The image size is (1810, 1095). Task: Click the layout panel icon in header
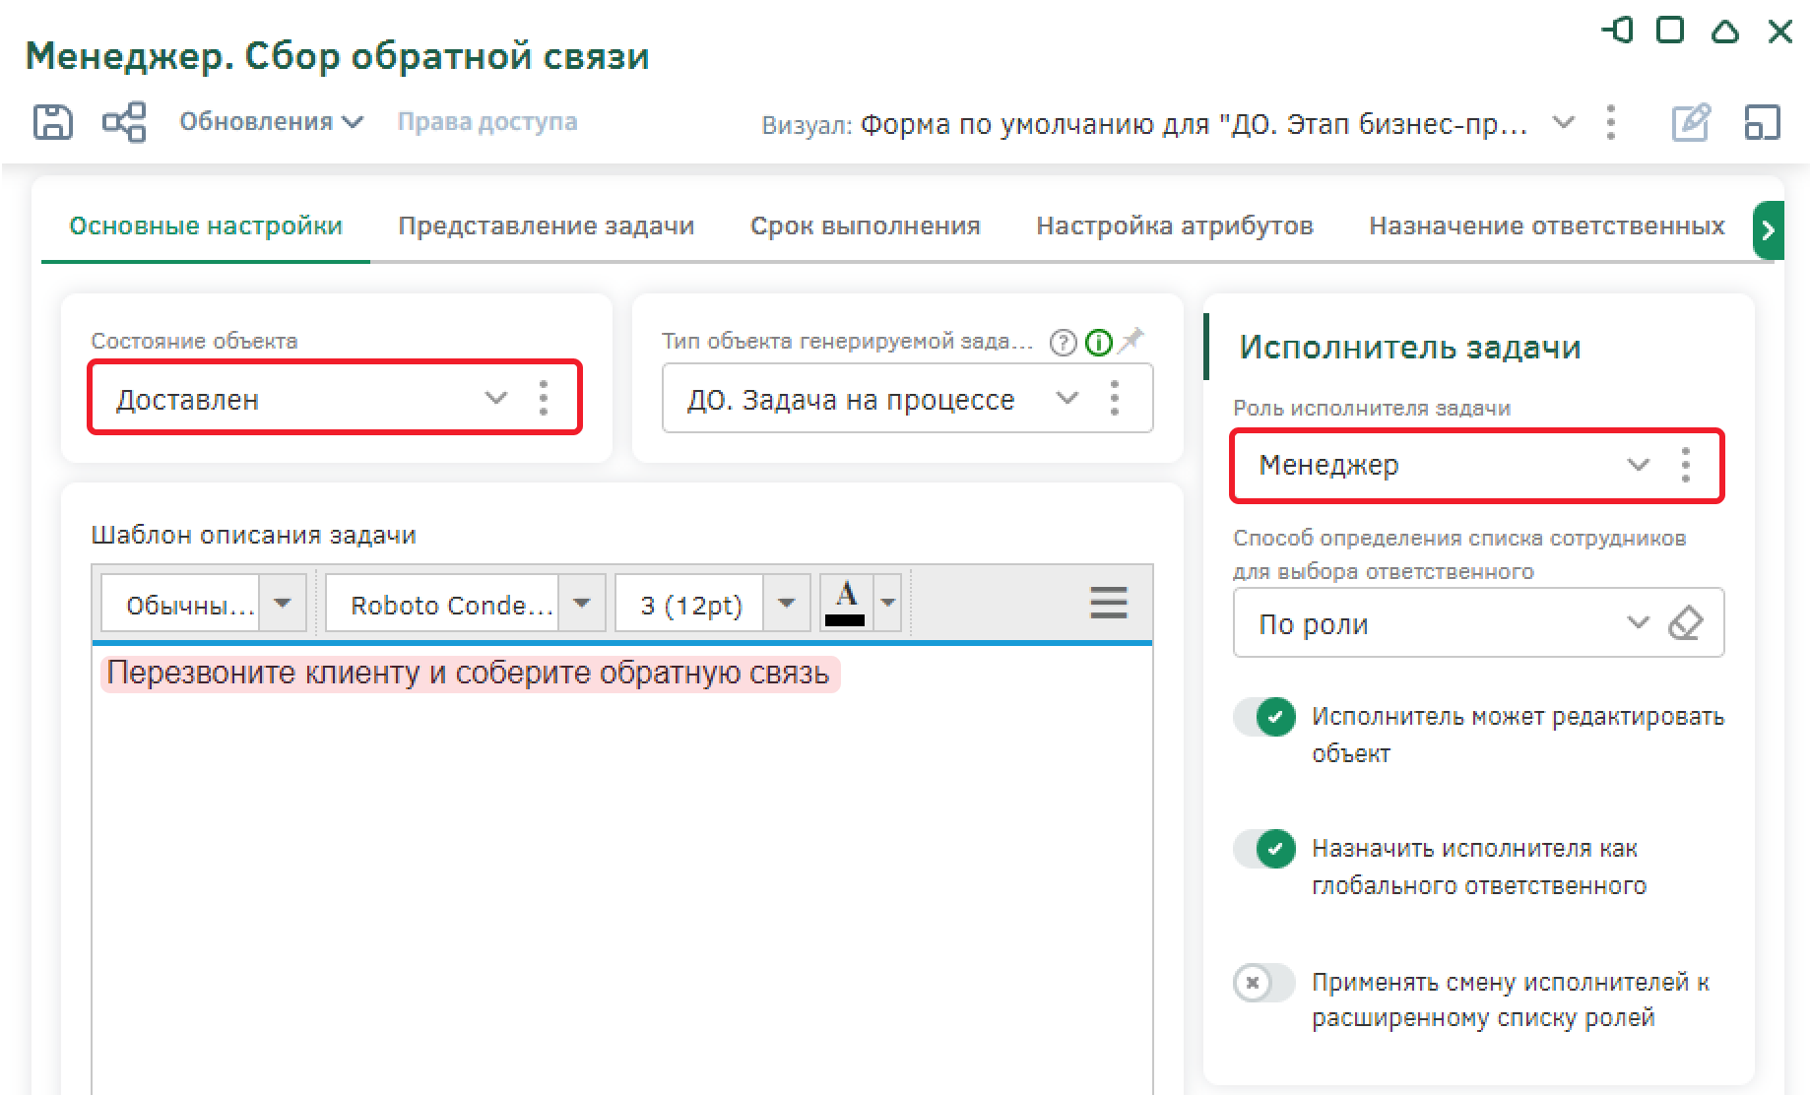click(x=1762, y=123)
